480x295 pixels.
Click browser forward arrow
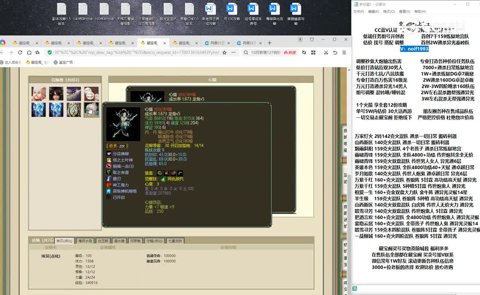point(11,52)
